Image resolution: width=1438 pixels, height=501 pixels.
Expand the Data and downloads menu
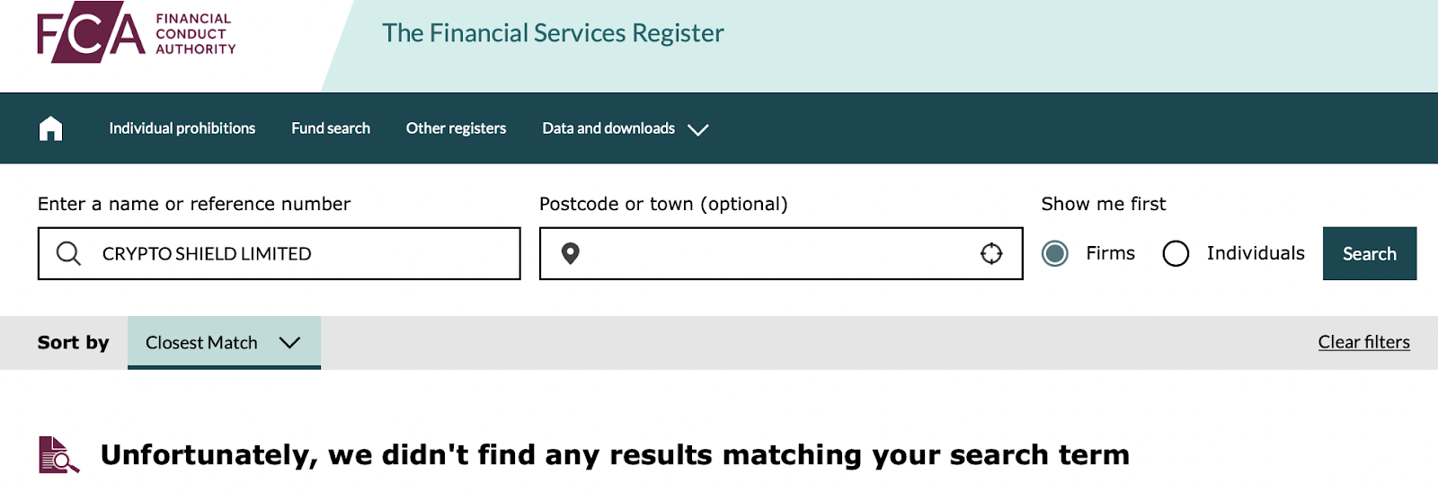[x=608, y=128]
